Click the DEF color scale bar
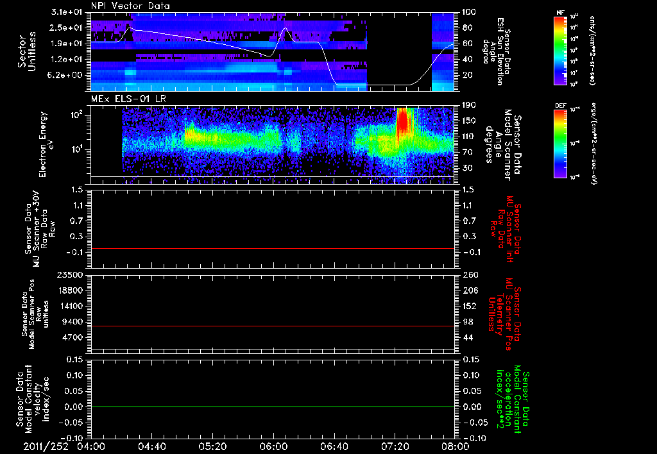The height and width of the screenshot is (454, 657). 561,144
